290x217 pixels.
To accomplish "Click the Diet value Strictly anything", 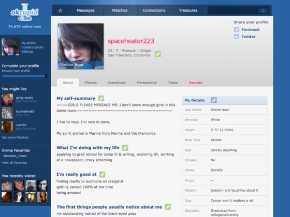I will point(224,150).
